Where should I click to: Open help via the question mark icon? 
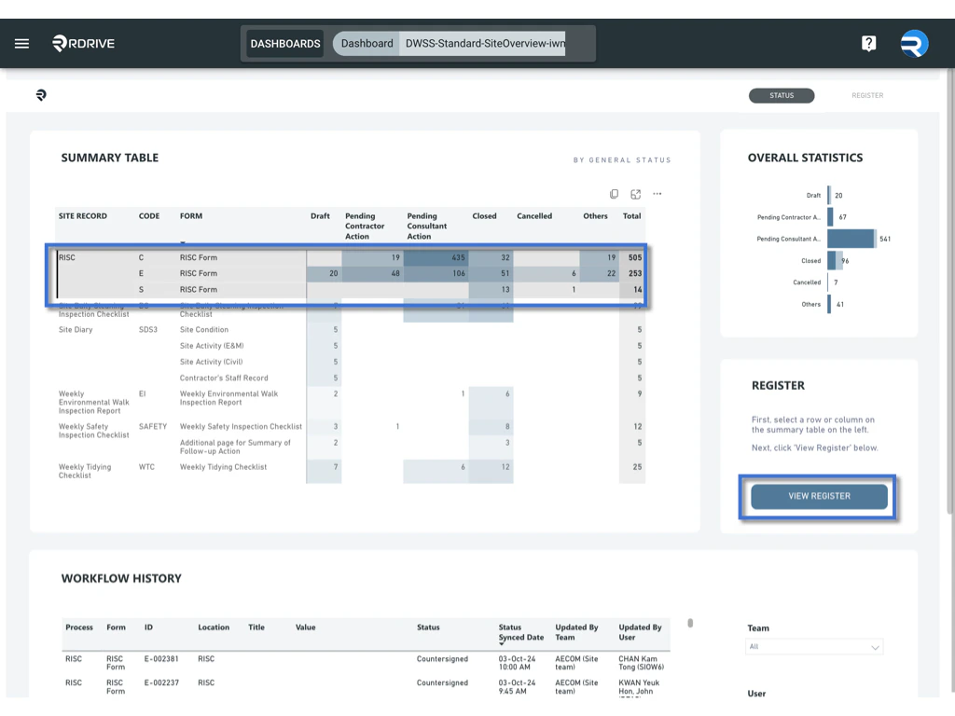pyautogui.click(x=868, y=43)
